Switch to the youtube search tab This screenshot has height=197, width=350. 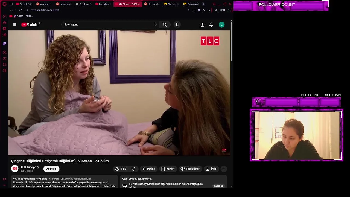(x=44, y=4)
